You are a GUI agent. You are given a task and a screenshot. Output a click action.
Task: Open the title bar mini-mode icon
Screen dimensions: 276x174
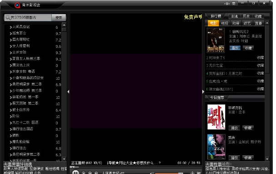227,4
